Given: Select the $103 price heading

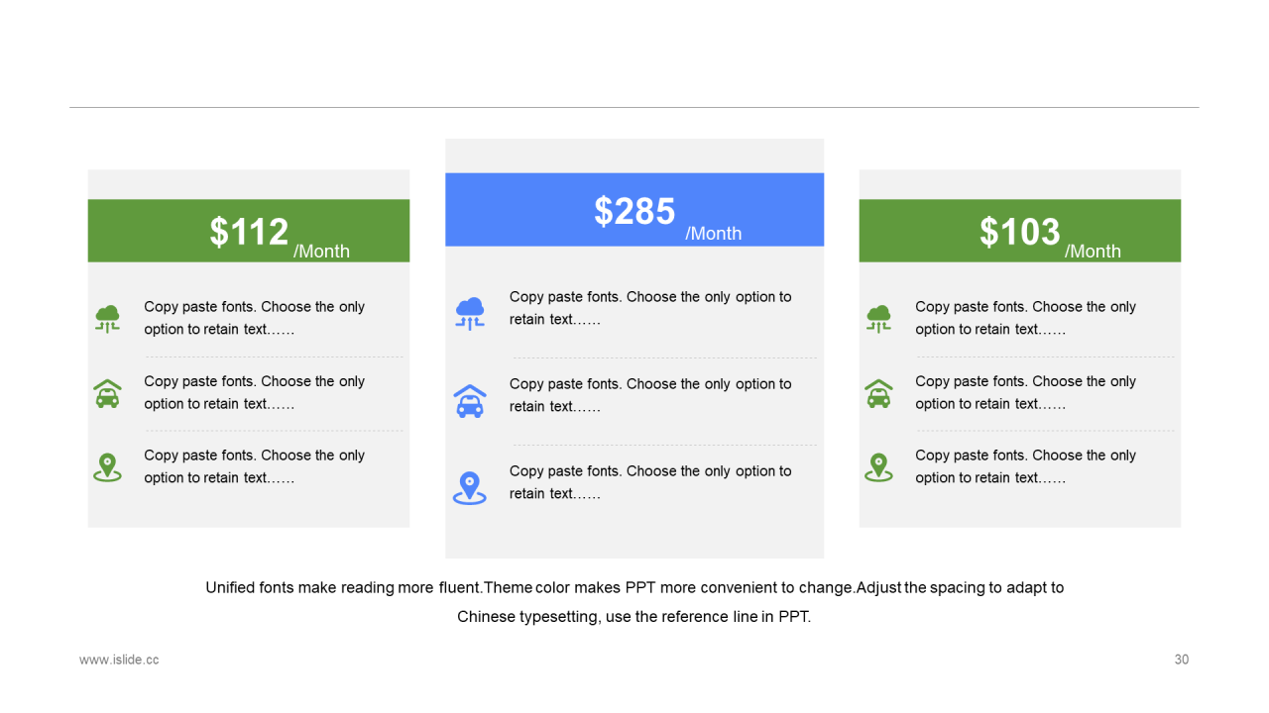Looking at the screenshot, I should click(1020, 232).
